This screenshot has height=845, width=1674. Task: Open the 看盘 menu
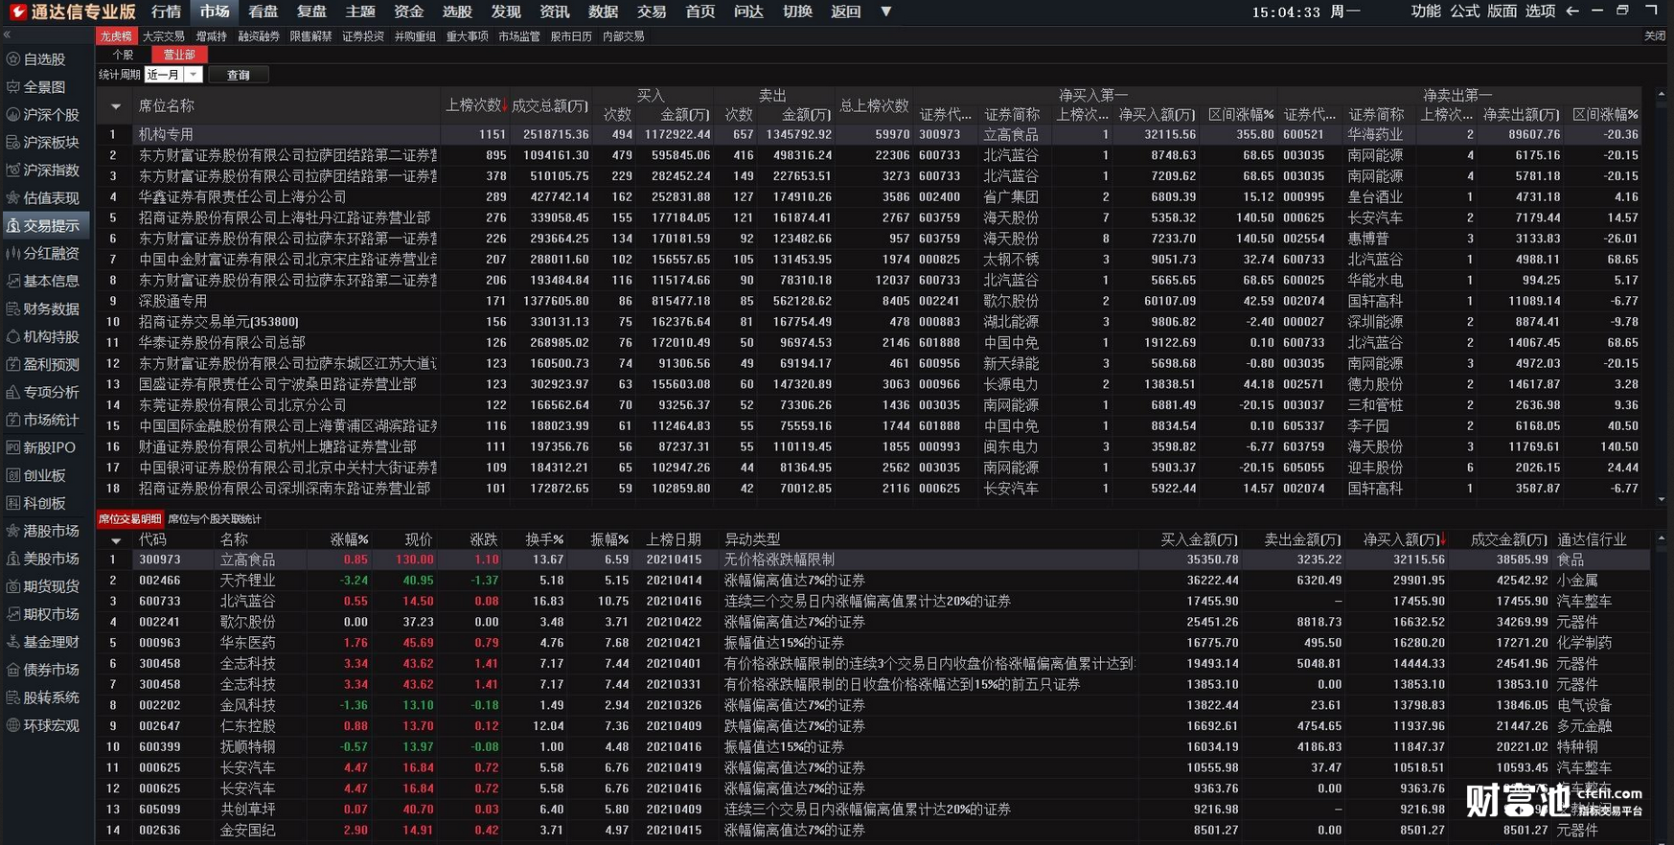(x=264, y=11)
